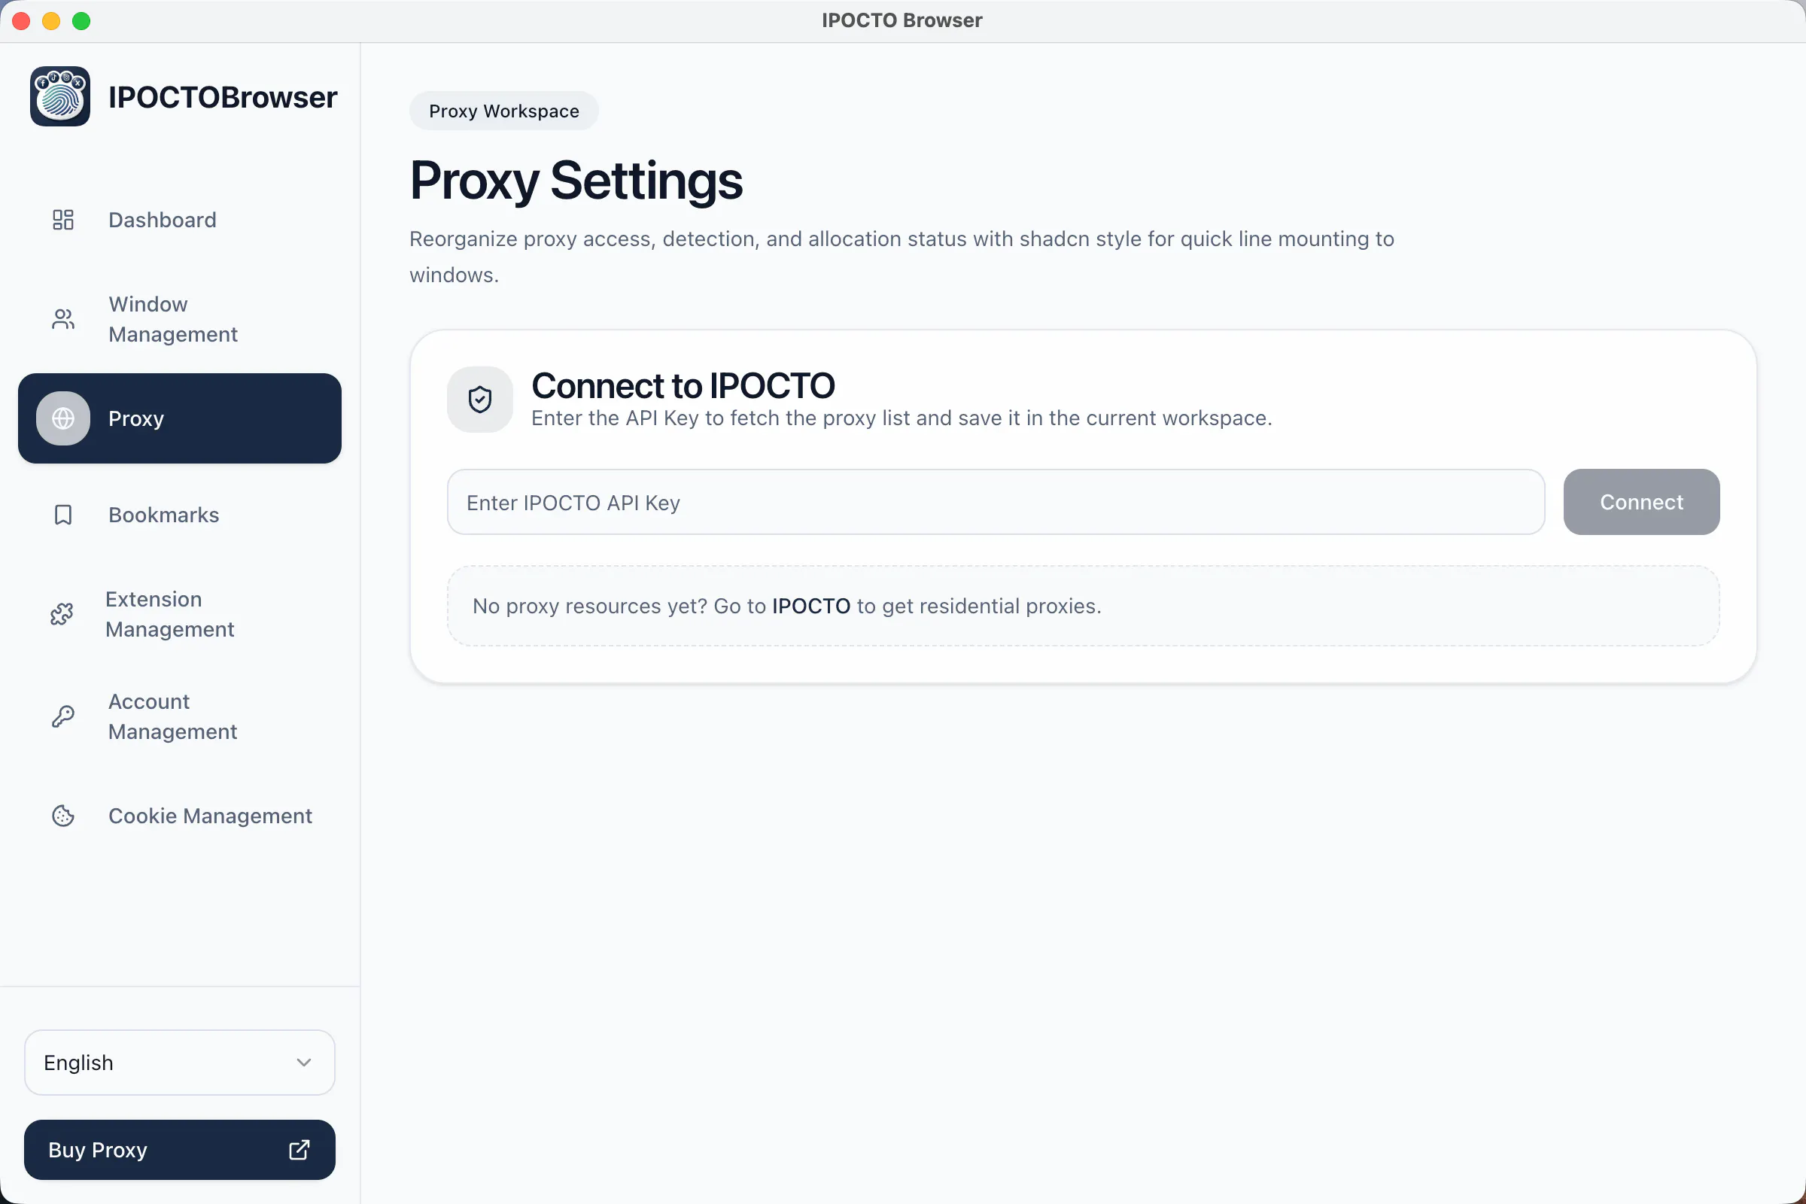
Task: Click the Connect to IPOCTO title
Action: click(x=683, y=385)
